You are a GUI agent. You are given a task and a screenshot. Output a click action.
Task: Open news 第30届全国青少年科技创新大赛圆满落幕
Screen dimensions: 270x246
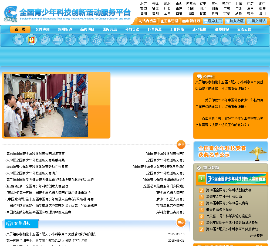35,154
